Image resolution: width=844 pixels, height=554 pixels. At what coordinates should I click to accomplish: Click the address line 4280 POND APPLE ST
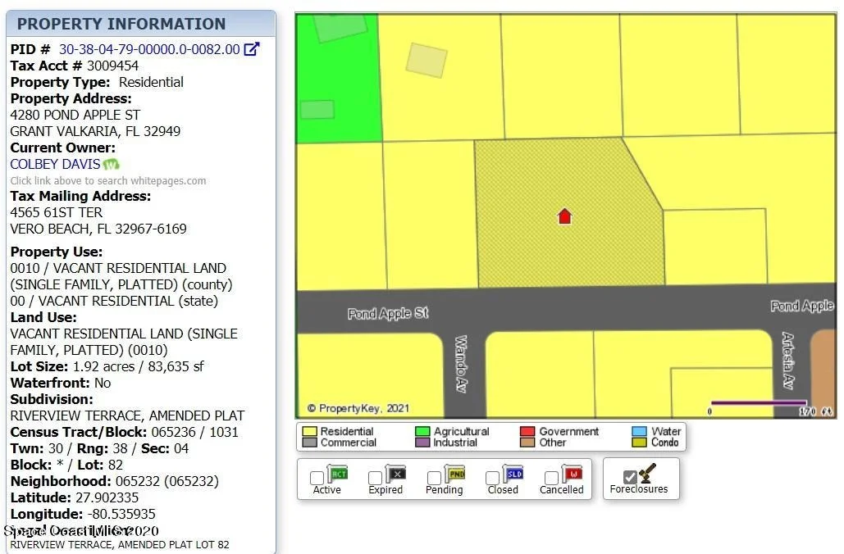(75, 115)
